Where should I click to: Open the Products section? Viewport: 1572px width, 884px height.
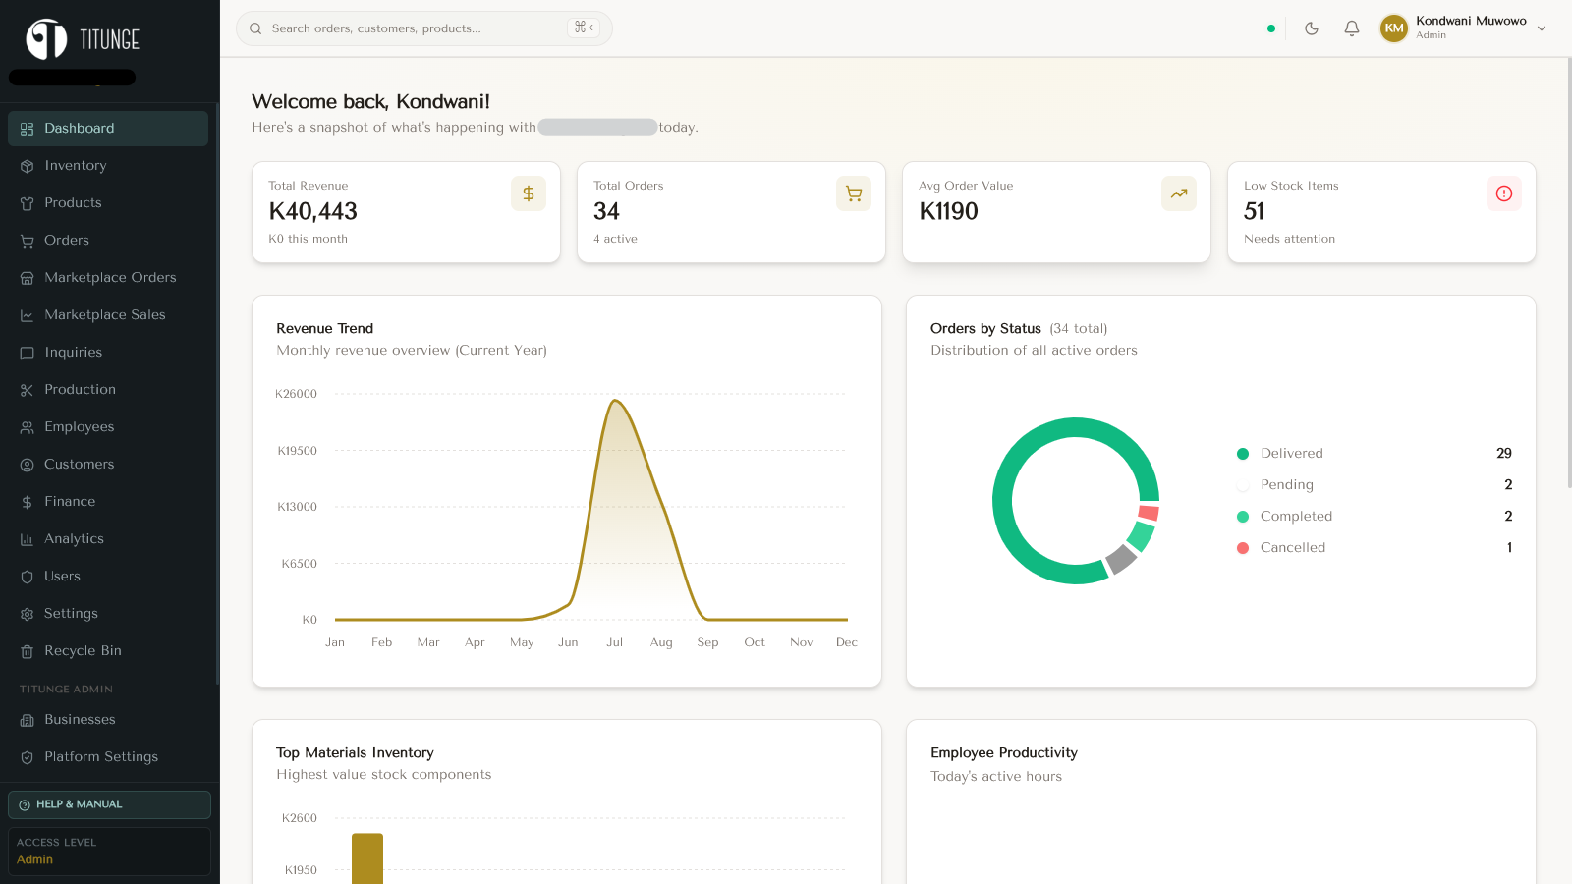point(108,203)
